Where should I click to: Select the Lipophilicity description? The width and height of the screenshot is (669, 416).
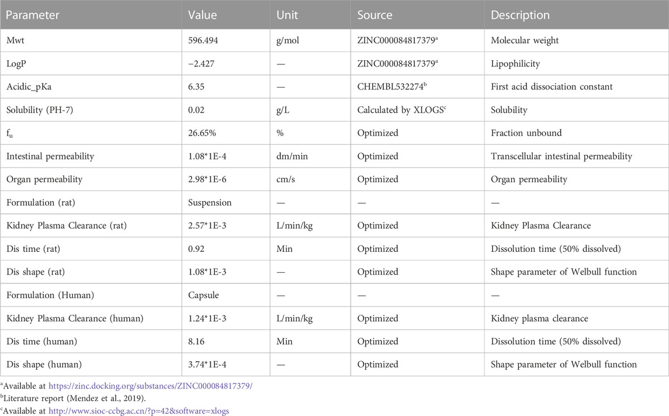(x=515, y=64)
